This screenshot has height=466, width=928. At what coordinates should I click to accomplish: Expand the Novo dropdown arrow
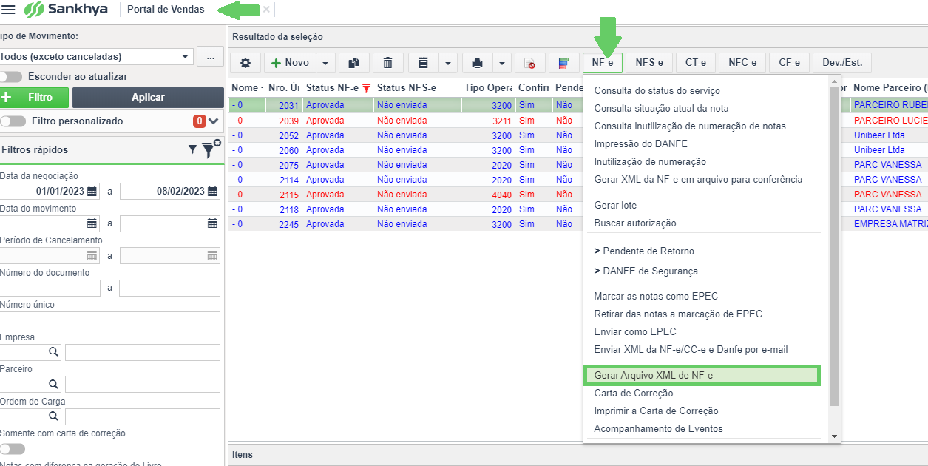pos(325,63)
